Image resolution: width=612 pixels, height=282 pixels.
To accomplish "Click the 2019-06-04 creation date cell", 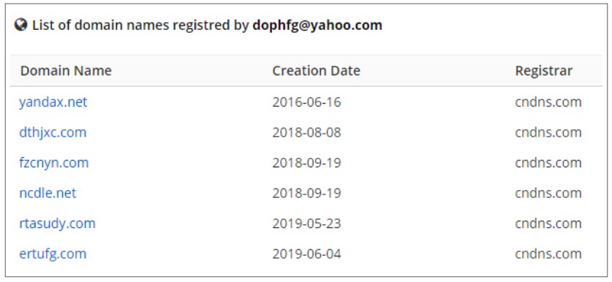I will click(307, 254).
